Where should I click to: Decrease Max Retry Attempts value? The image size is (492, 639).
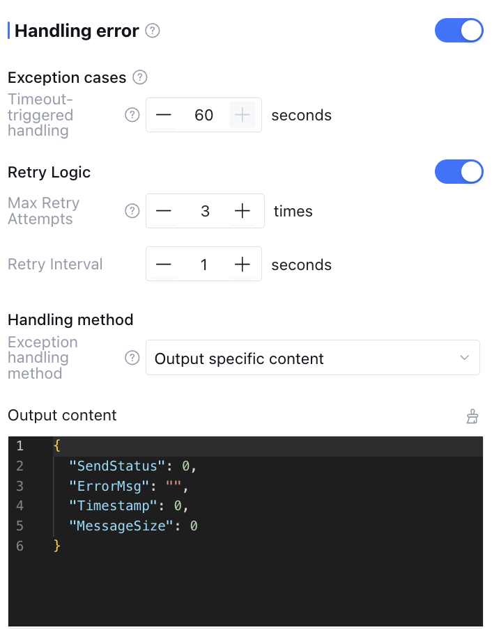pos(164,211)
